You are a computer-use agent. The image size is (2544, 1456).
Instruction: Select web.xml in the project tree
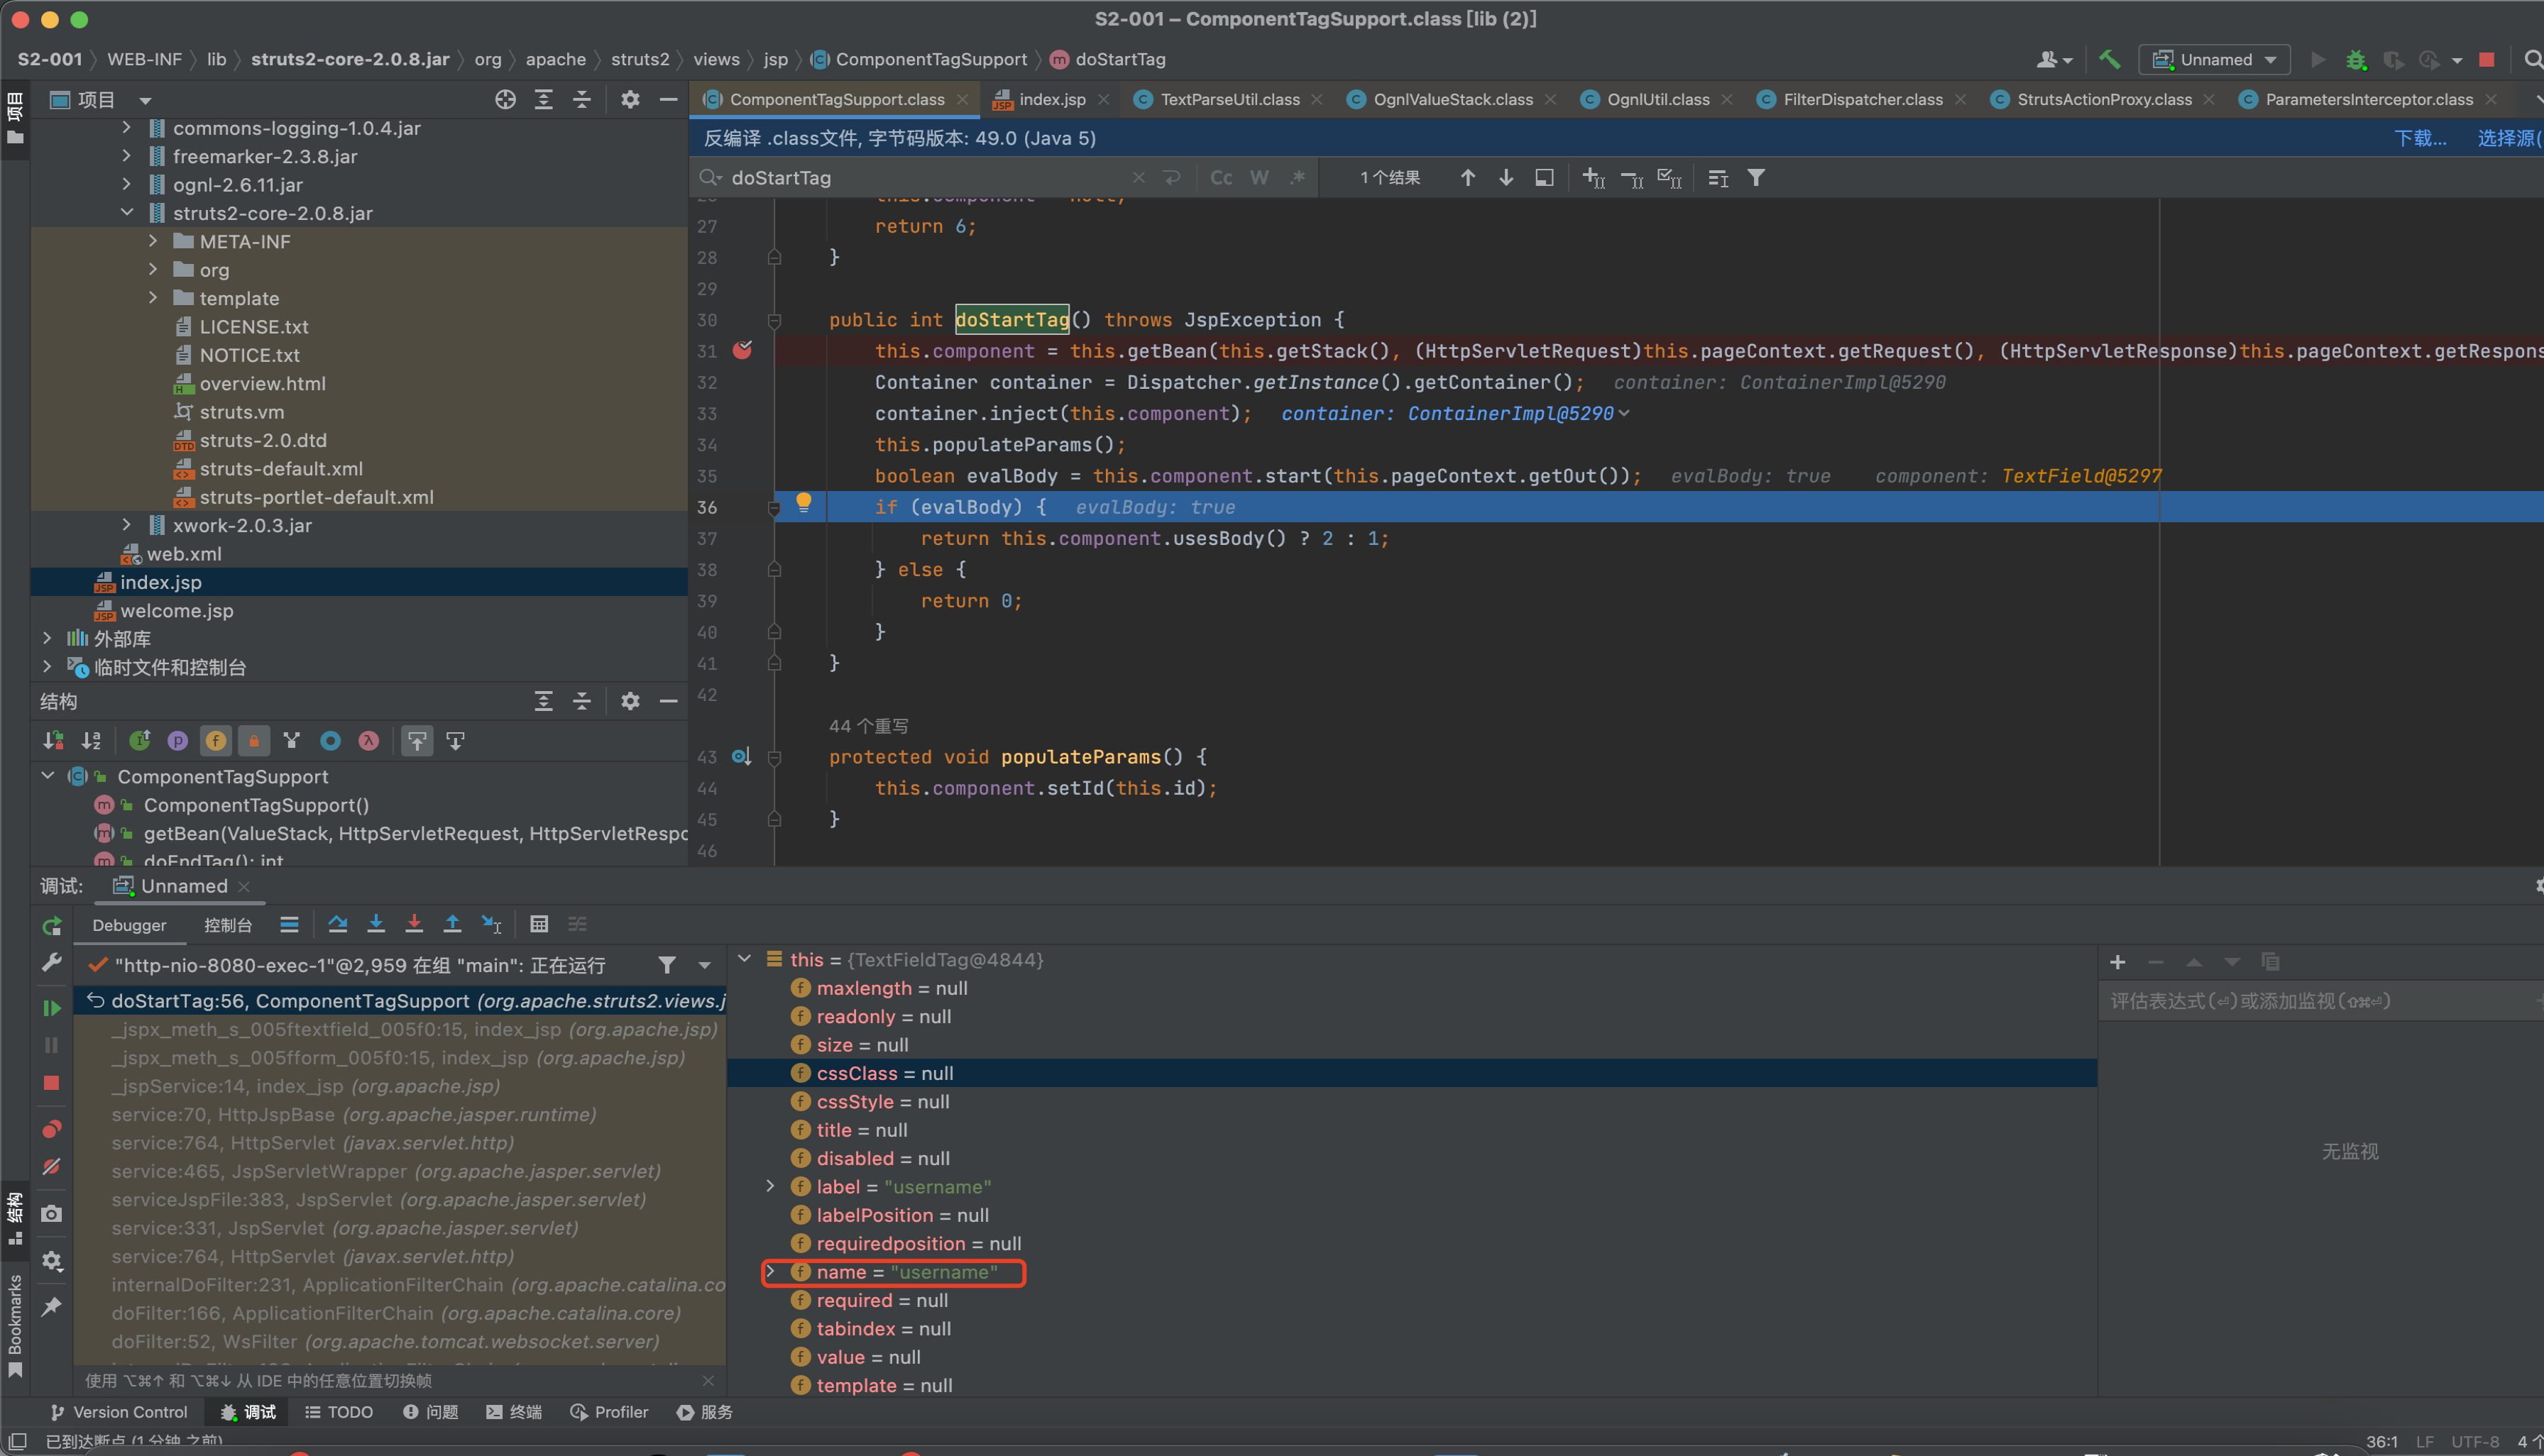tap(184, 553)
